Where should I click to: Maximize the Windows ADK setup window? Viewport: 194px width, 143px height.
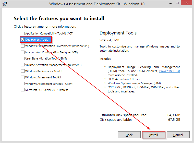pos(177,3)
